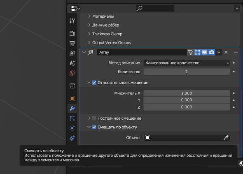243x174 pixels.
Task: Toggle Array modifier edit mode display
Action: coord(198,52)
